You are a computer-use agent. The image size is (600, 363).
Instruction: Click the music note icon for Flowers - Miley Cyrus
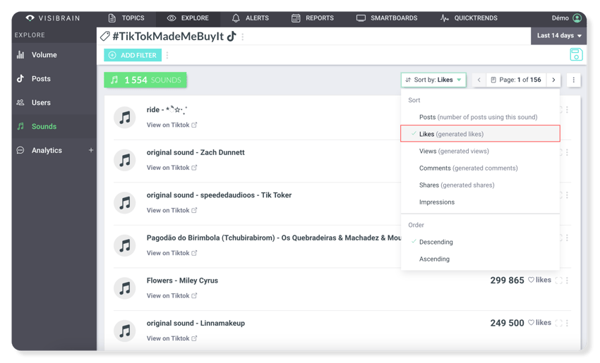point(125,288)
